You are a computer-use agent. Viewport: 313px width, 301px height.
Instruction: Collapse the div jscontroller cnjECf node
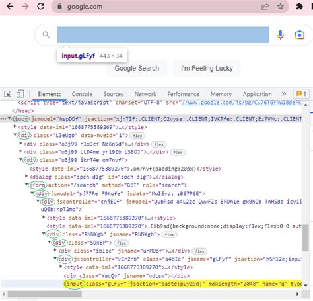pos(38,201)
